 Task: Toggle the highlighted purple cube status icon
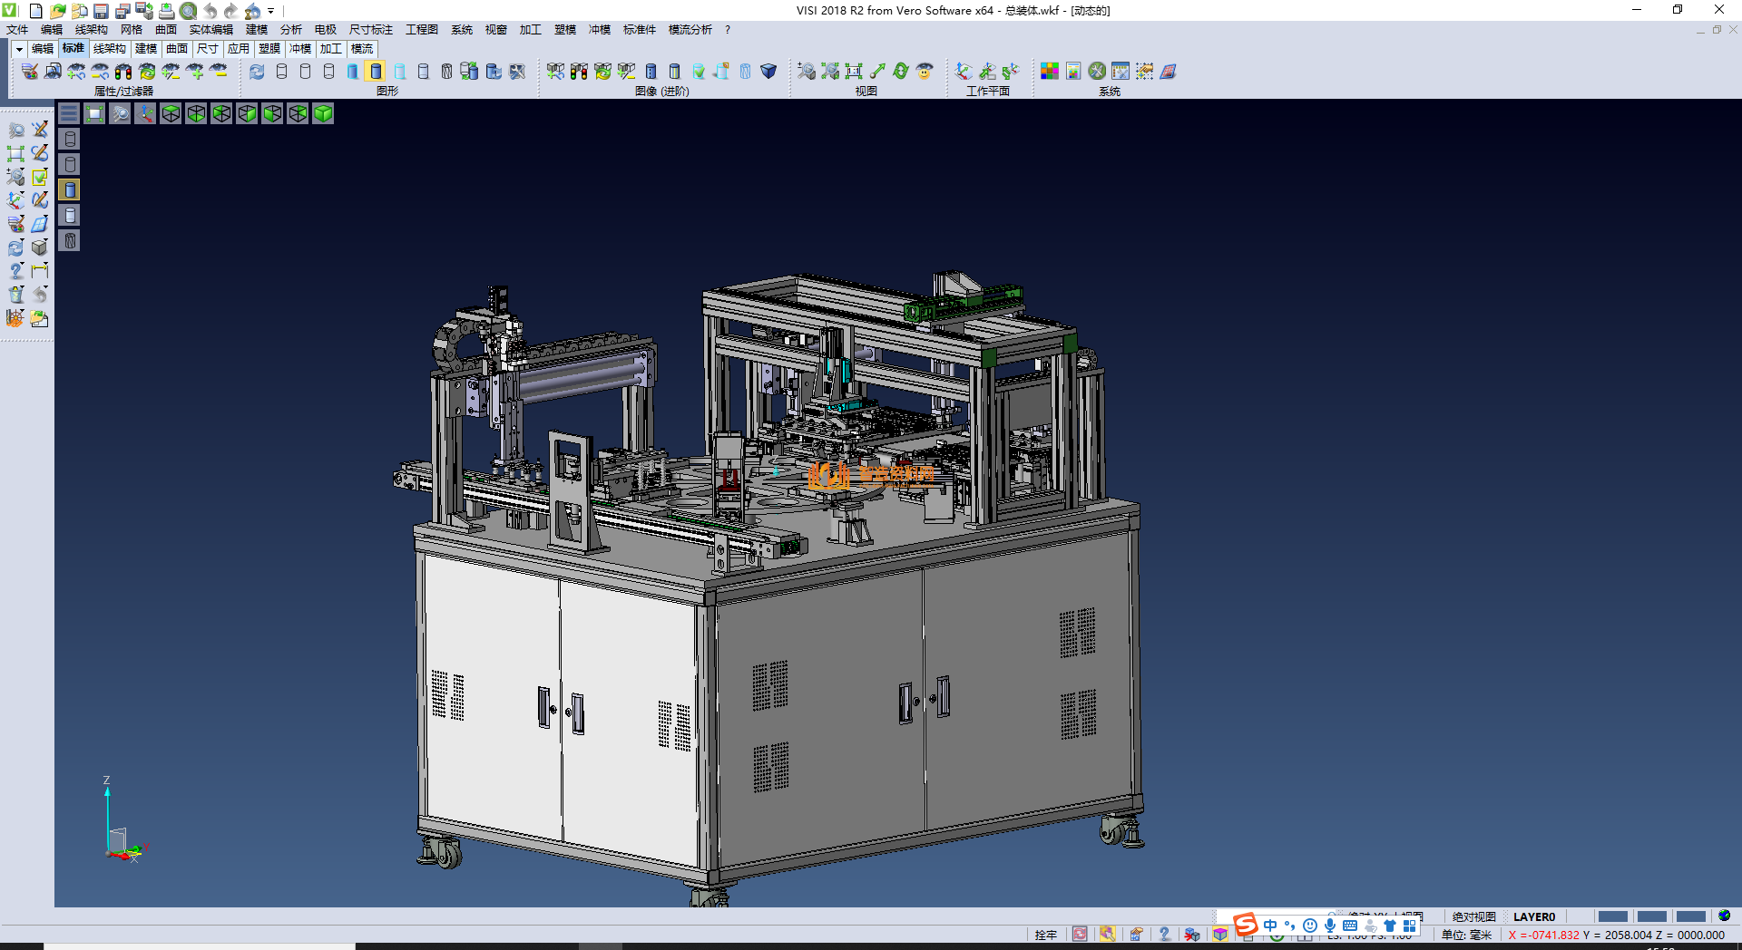coord(1220,935)
